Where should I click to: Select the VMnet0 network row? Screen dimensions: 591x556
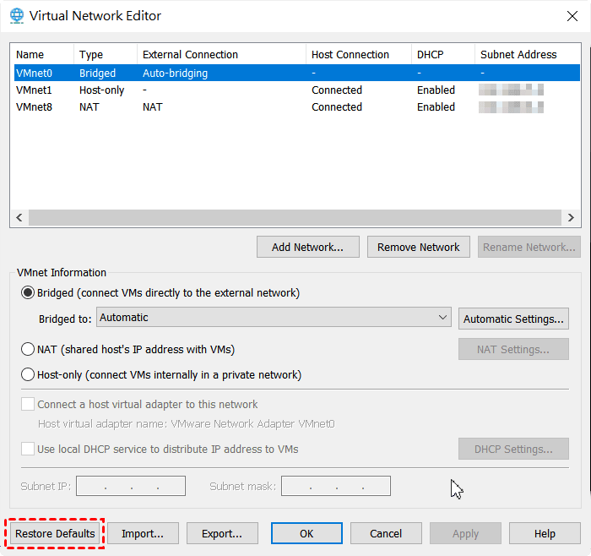296,73
